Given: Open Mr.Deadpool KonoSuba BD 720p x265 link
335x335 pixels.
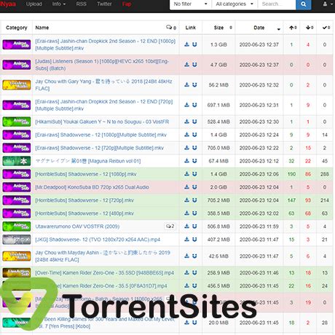Looking at the screenshot, I should [x=92, y=187].
